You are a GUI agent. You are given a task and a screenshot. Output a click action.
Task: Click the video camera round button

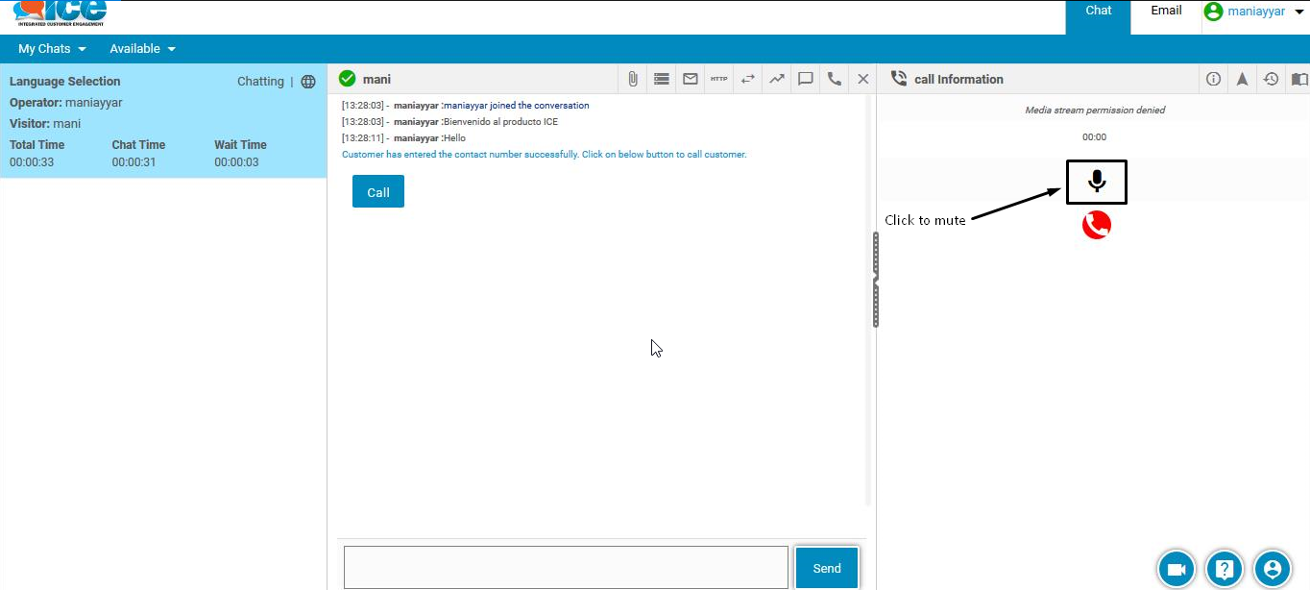[x=1176, y=569]
